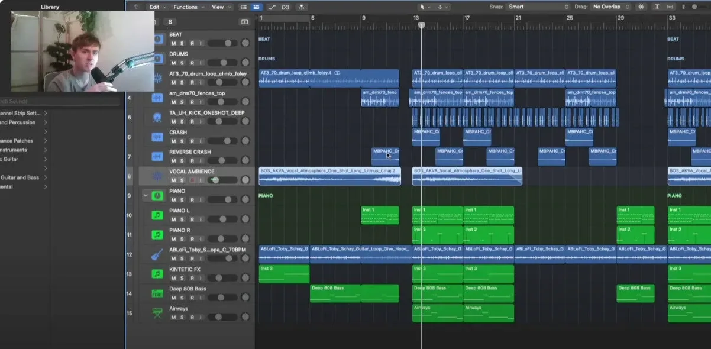The height and width of the screenshot is (349, 711).
Task: Solo the KINTETIC FX track
Action: [182, 278]
